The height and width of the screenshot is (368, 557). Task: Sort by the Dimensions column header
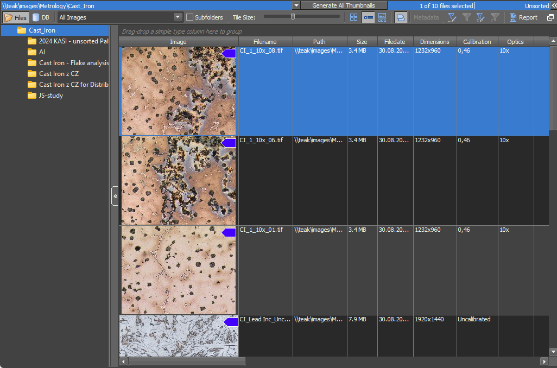click(x=434, y=42)
